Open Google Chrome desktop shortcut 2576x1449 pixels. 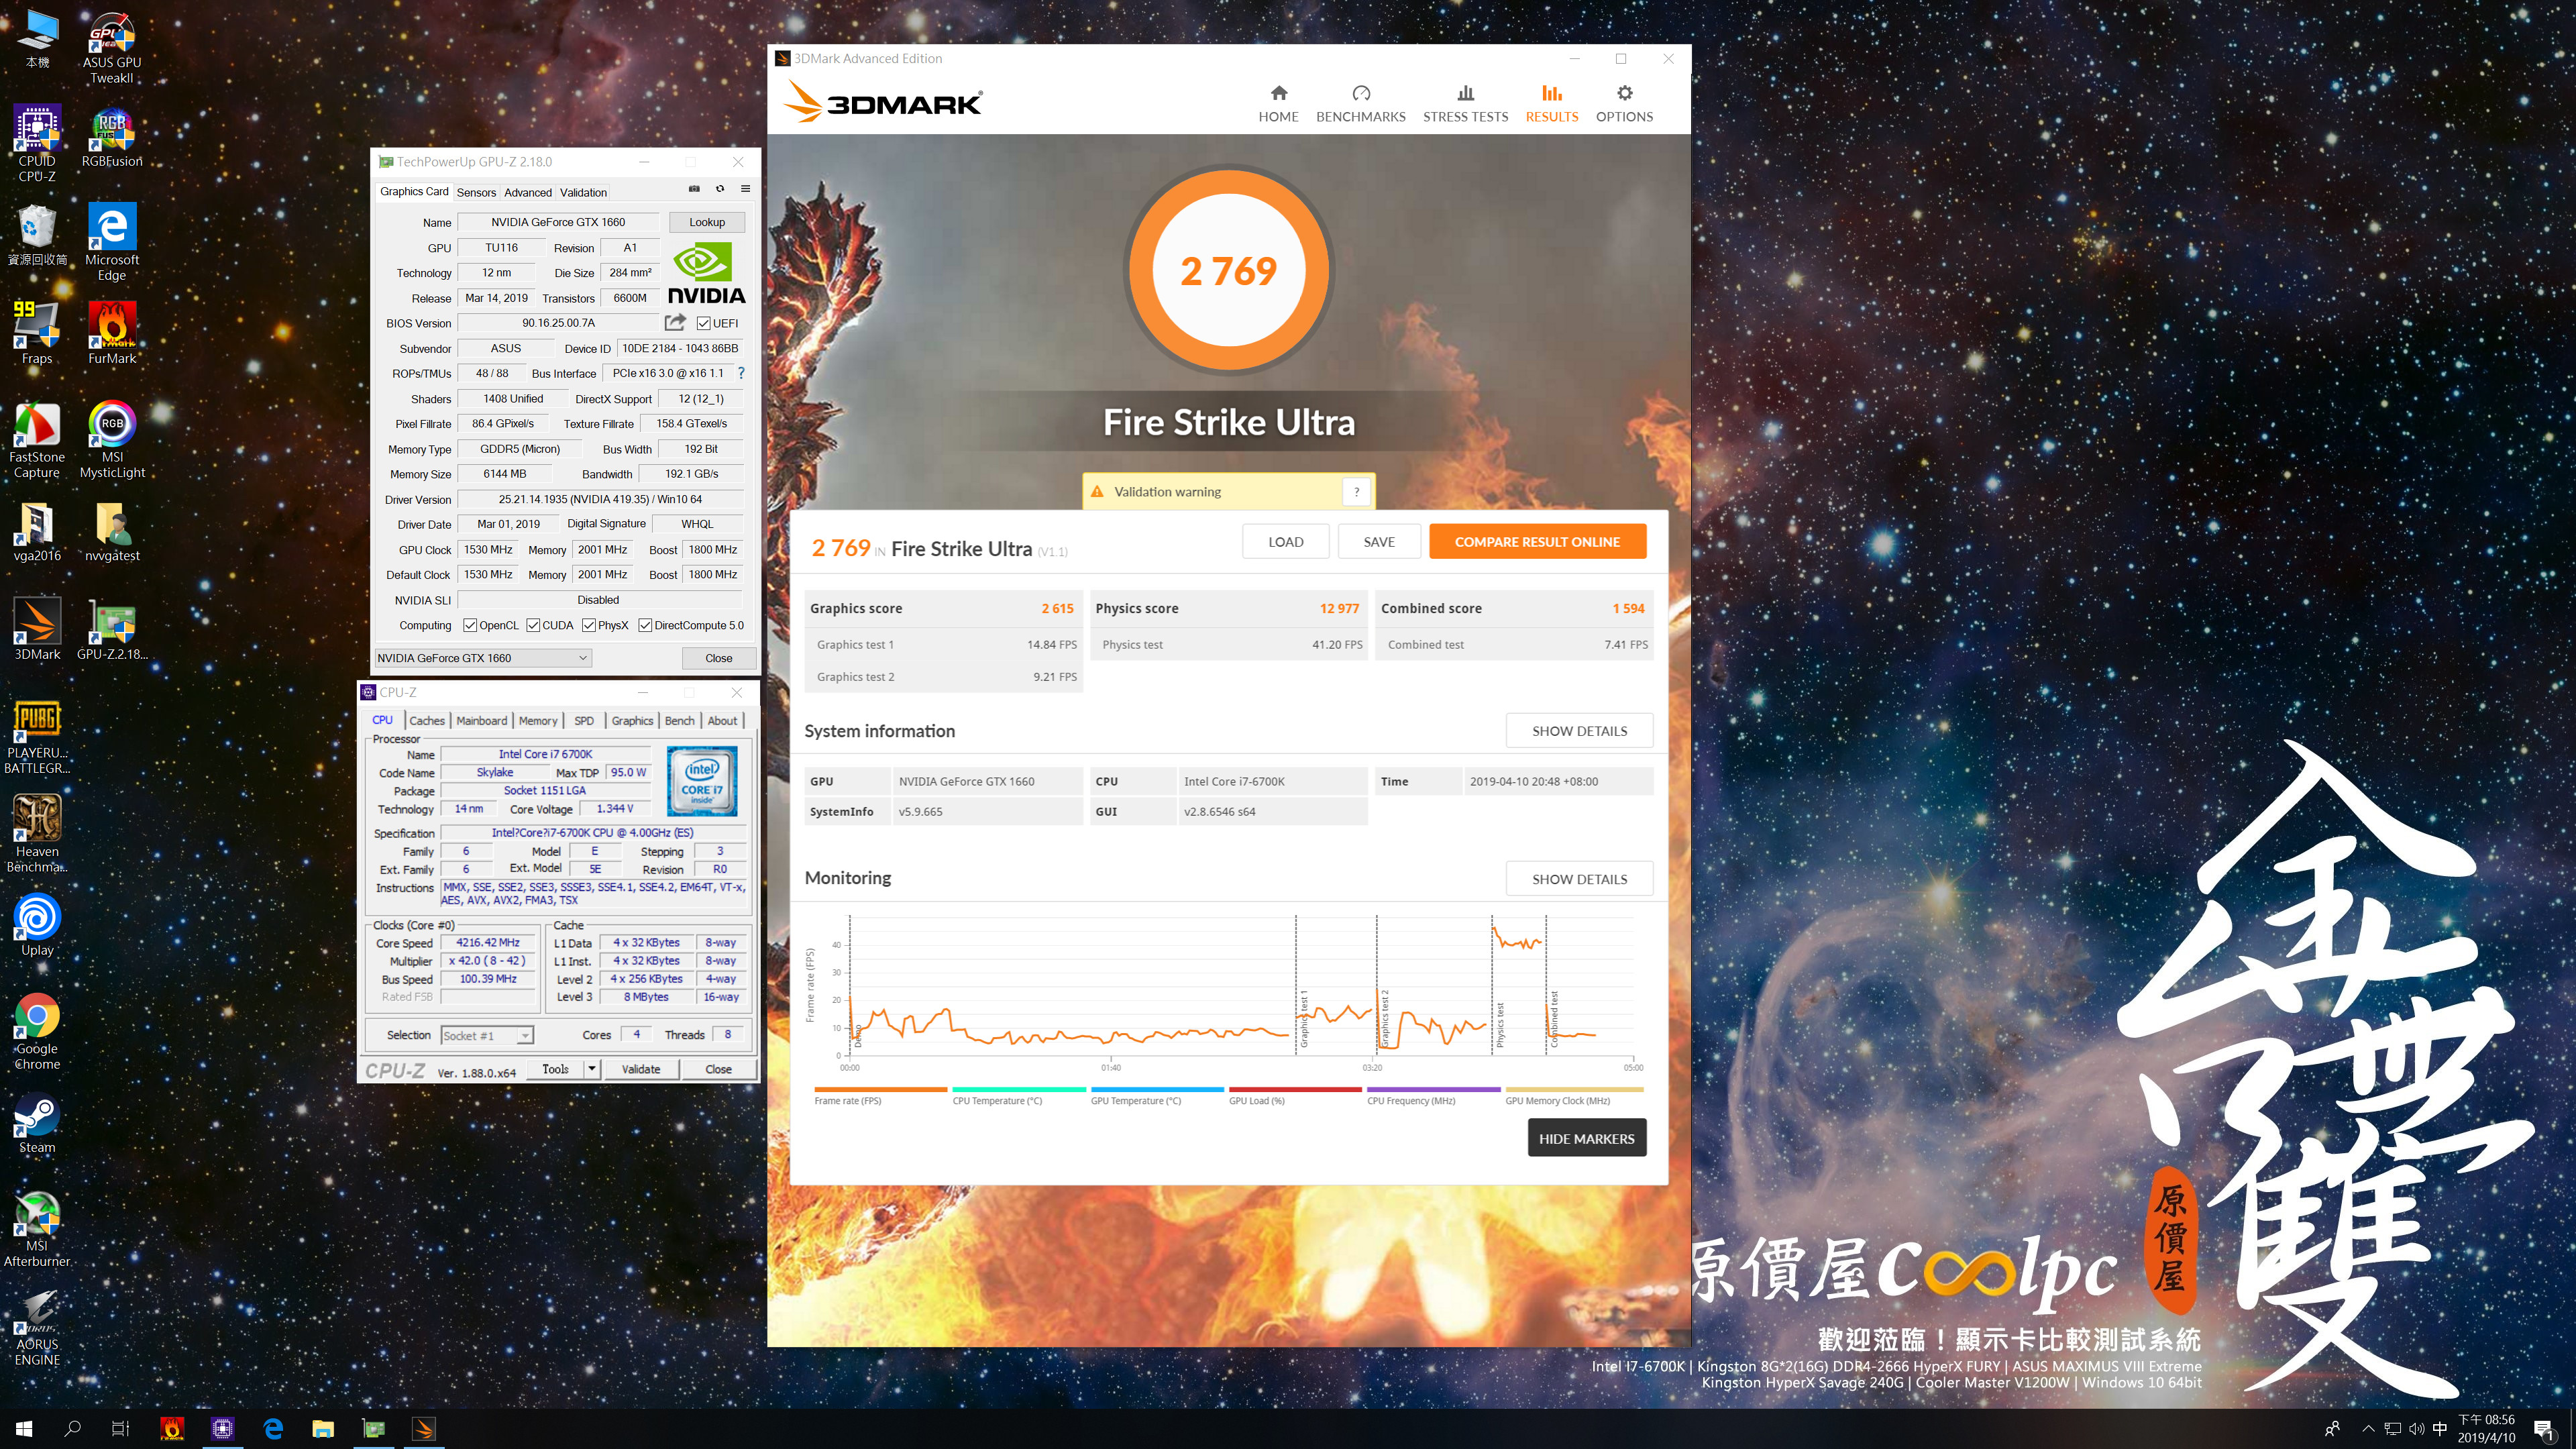tap(37, 1032)
